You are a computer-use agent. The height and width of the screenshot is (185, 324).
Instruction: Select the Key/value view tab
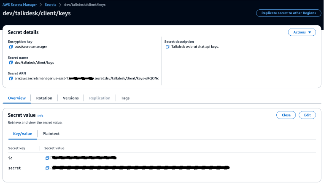tap(23, 134)
